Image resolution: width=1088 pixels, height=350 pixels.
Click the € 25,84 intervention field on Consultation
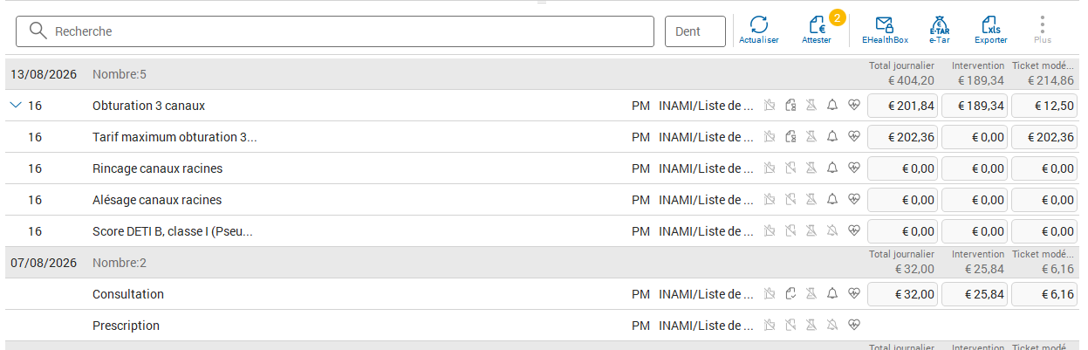[975, 294]
